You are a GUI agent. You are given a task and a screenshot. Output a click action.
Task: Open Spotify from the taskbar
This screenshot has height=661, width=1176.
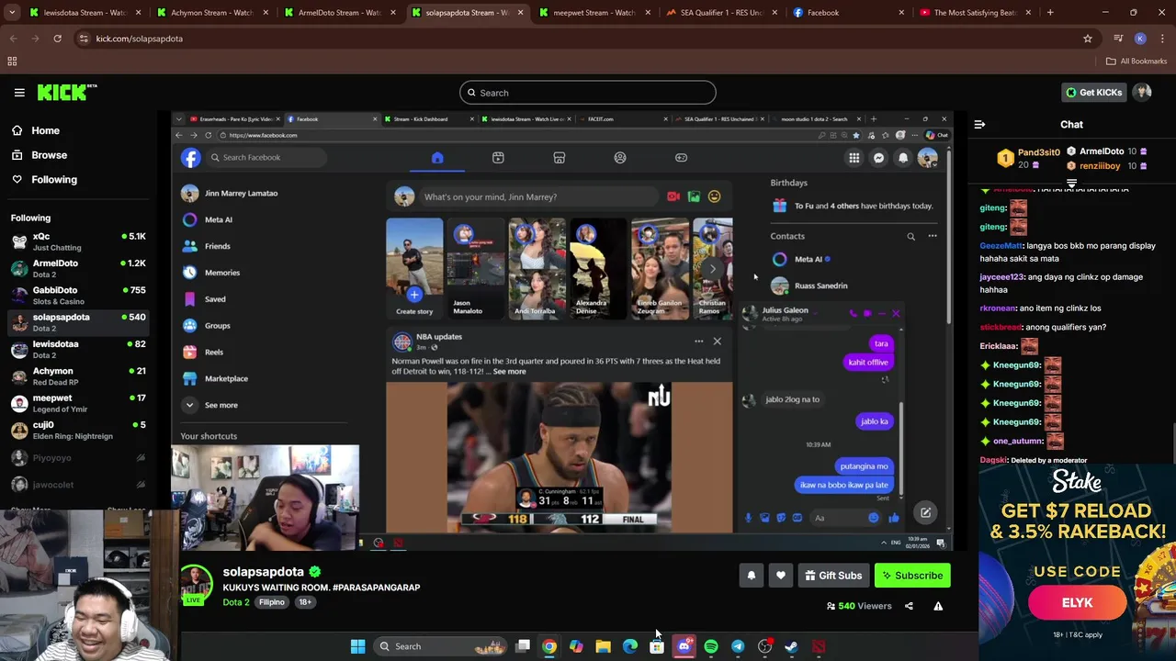pos(710,646)
